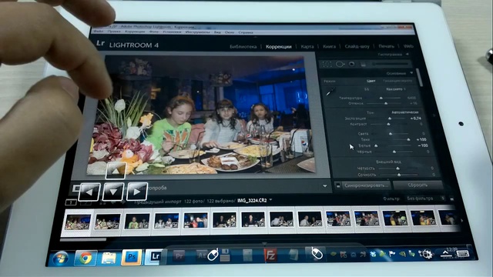Viewport: 493px width, 277px height.
Task: Open the white balance preset dropdown
Action: point(396,89)
